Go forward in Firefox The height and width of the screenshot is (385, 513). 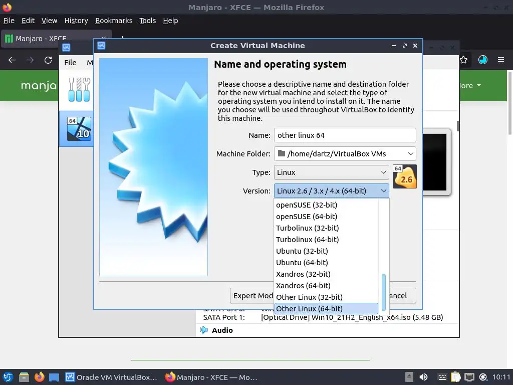coord(30,60)
